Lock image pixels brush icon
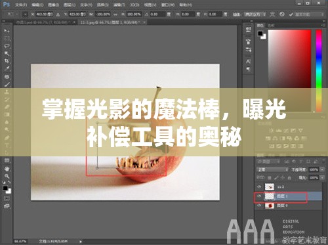The image size is (328, 245). point(276,178)
